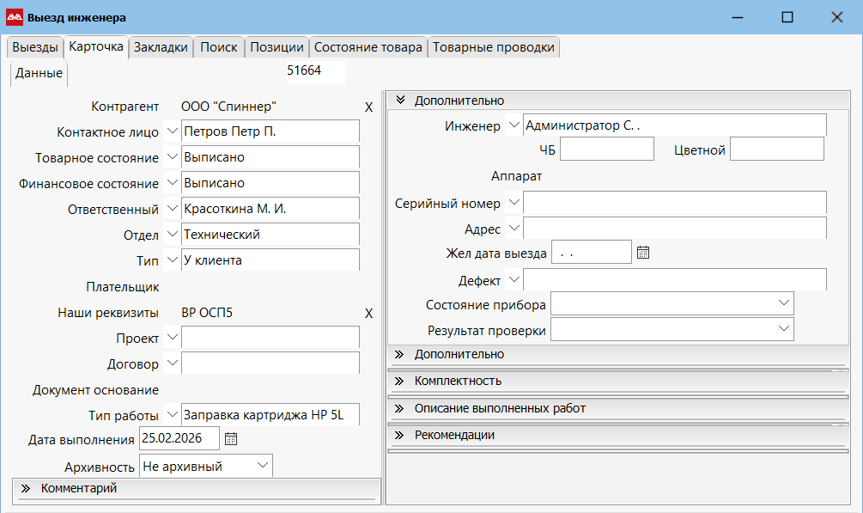
Task: Click the Серийный номер input field
Action: pos(674,203)
